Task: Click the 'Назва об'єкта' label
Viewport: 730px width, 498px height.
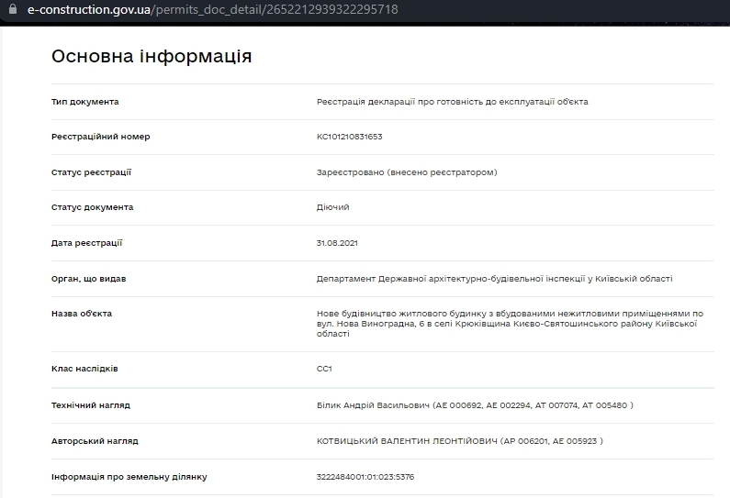Action: 82,314
